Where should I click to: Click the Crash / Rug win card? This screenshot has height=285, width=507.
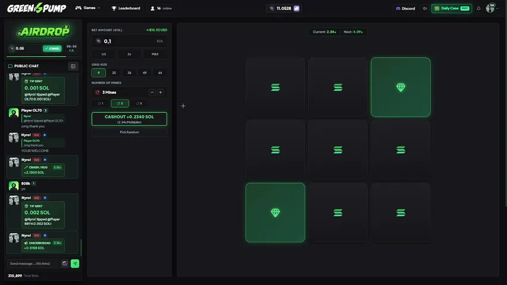43,170
